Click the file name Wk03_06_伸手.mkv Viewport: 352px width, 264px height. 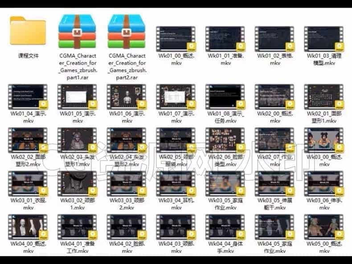[324, 204]
